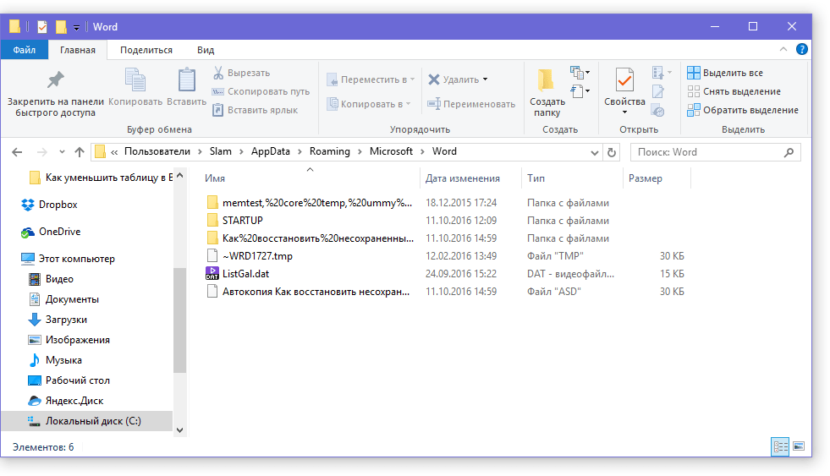Select Этот компьютер in navigation pane
Image resolution: width=830 pixels, height=476 pixels.
(x=68, y=259)
